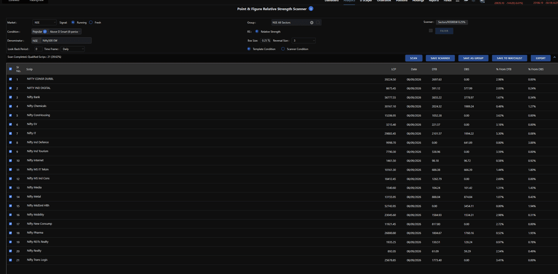This screenshot has width=558, height=274.
Task: Click the Nifty EV scrip name
Action: click(32, 124)
